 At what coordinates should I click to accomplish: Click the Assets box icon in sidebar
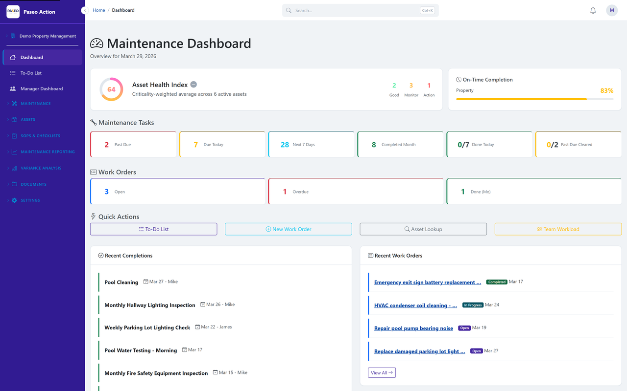[x=14, y=119]
